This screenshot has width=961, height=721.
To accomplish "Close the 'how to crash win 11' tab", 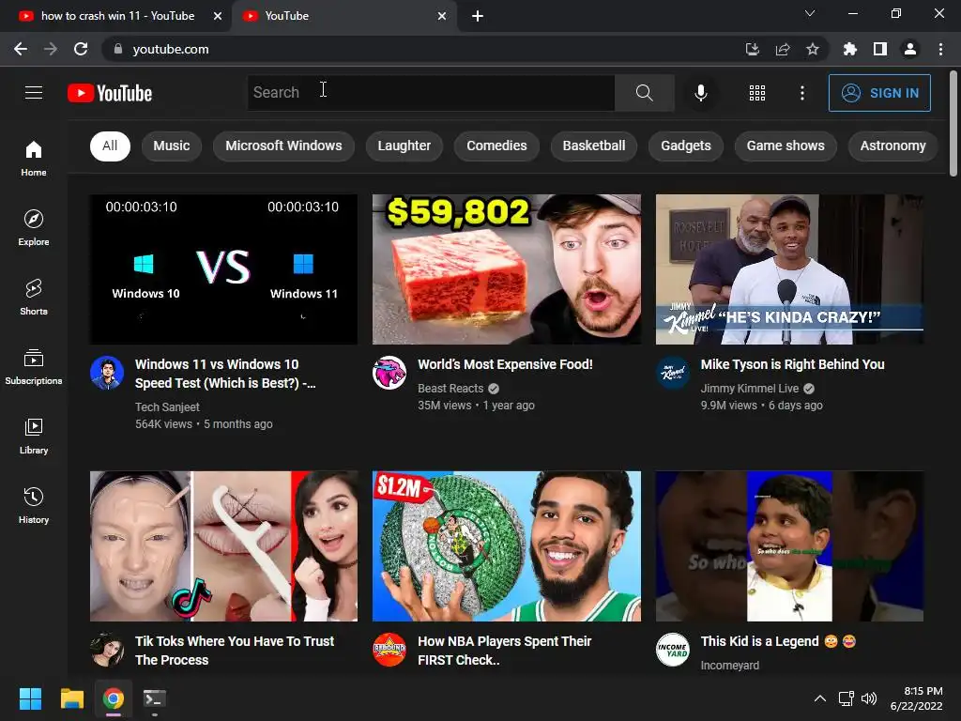I will 218,17.
